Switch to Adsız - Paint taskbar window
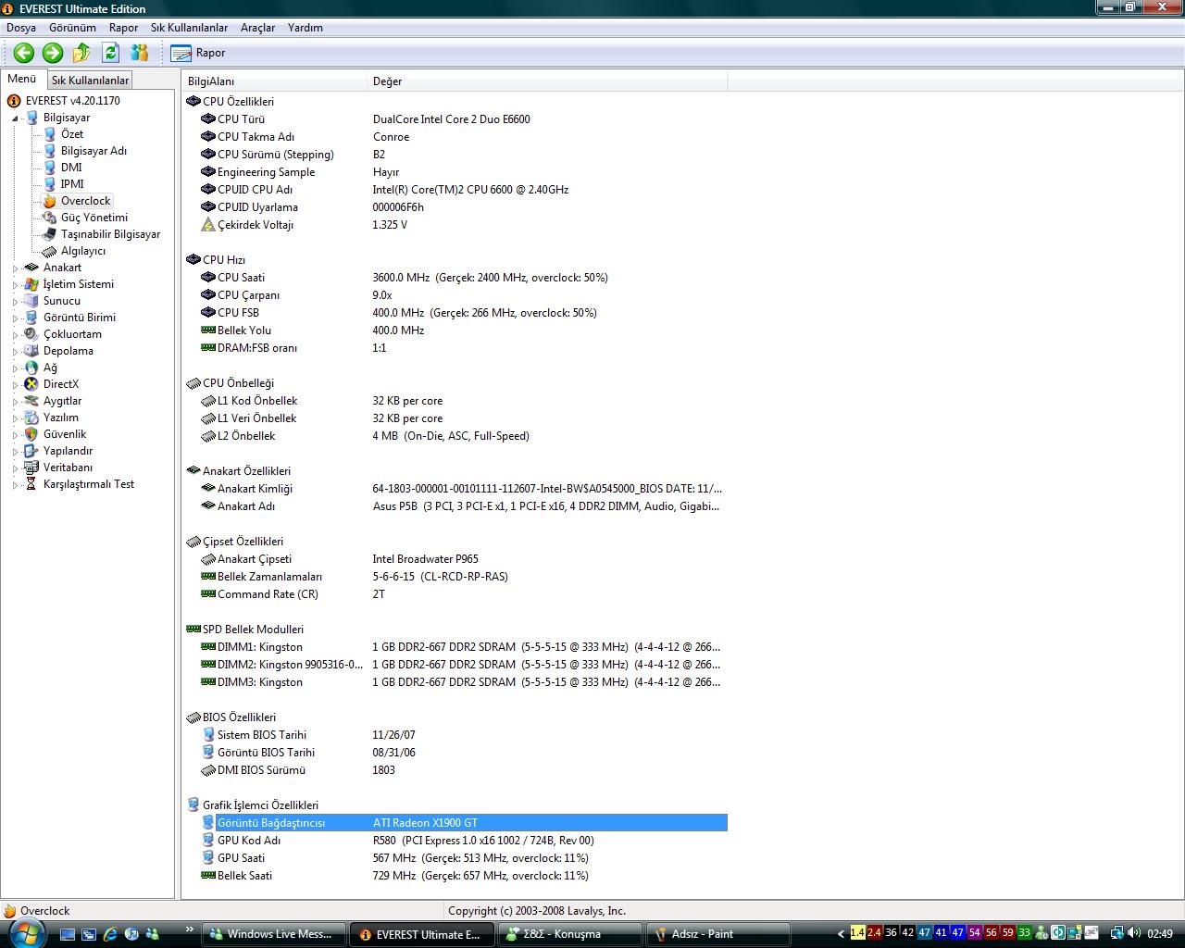Screen dimensions: 1185x948 (x=718, y=934)
